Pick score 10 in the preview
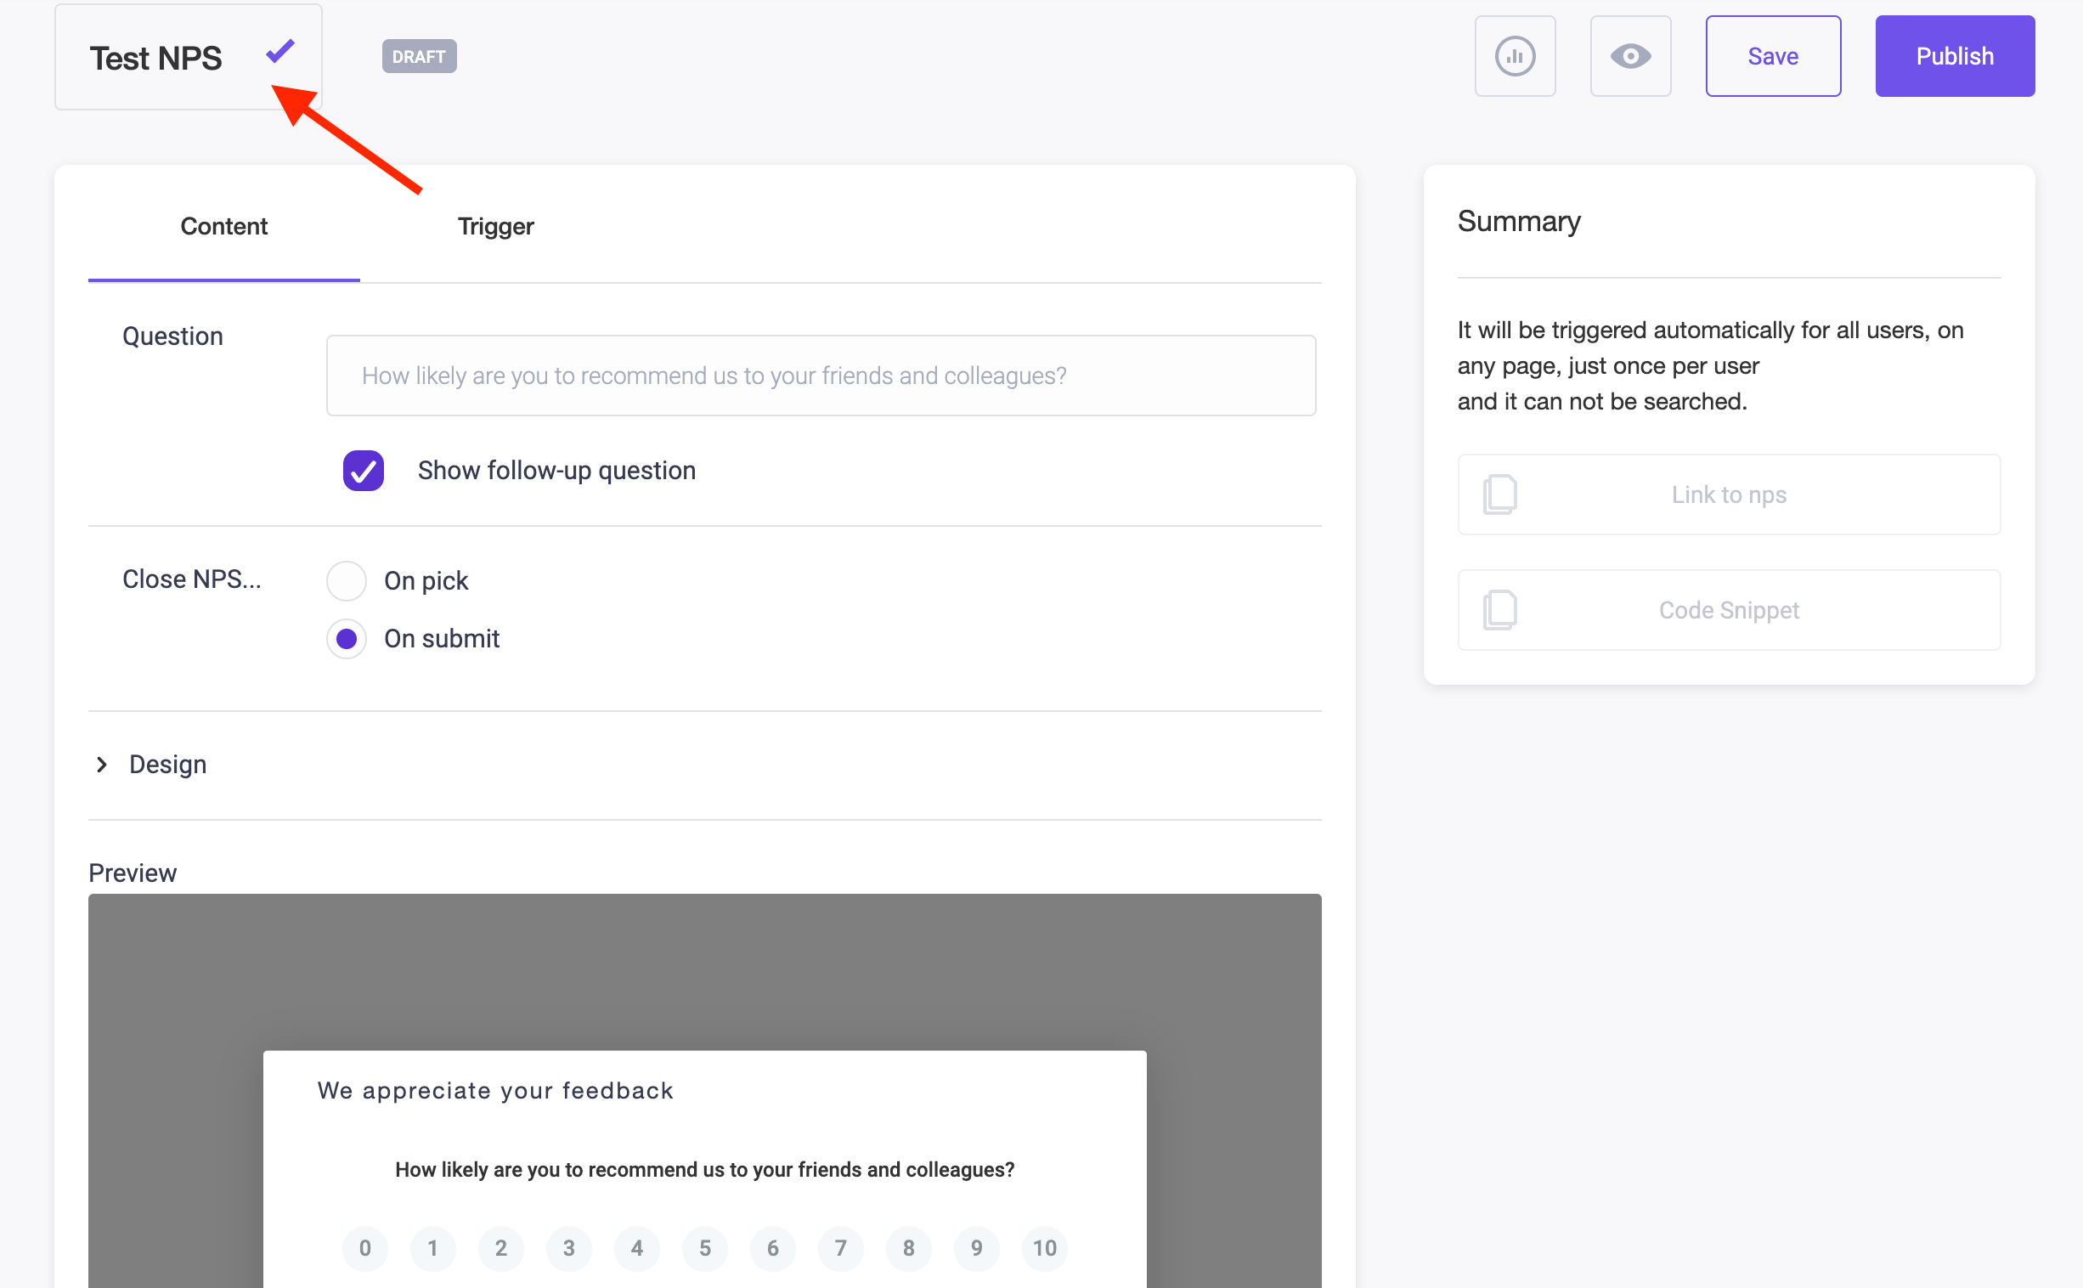 pos(1045,1248)
